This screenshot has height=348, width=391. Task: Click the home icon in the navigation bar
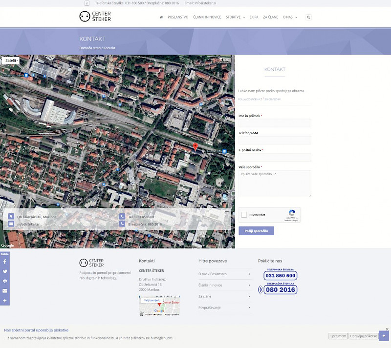(161, 17)
